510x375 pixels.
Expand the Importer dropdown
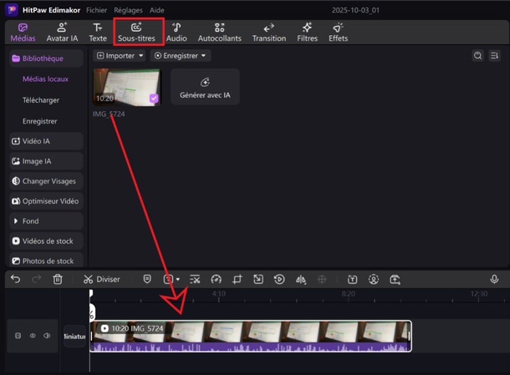[x=120, y=56]
